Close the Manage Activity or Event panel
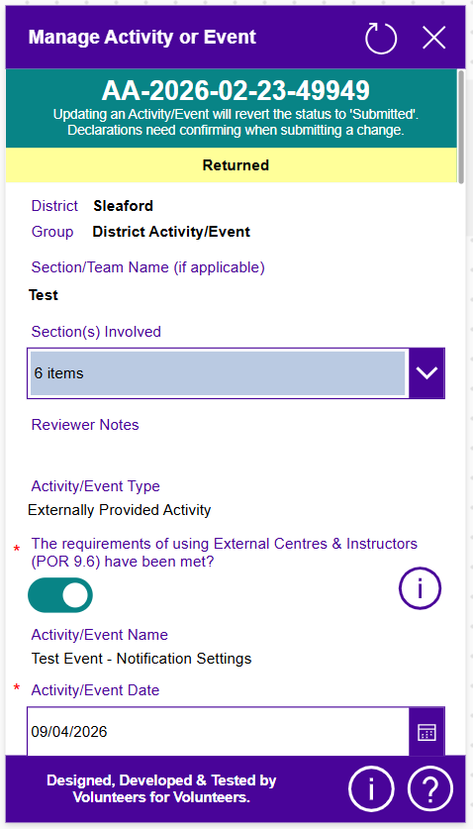 coord(433,38)
